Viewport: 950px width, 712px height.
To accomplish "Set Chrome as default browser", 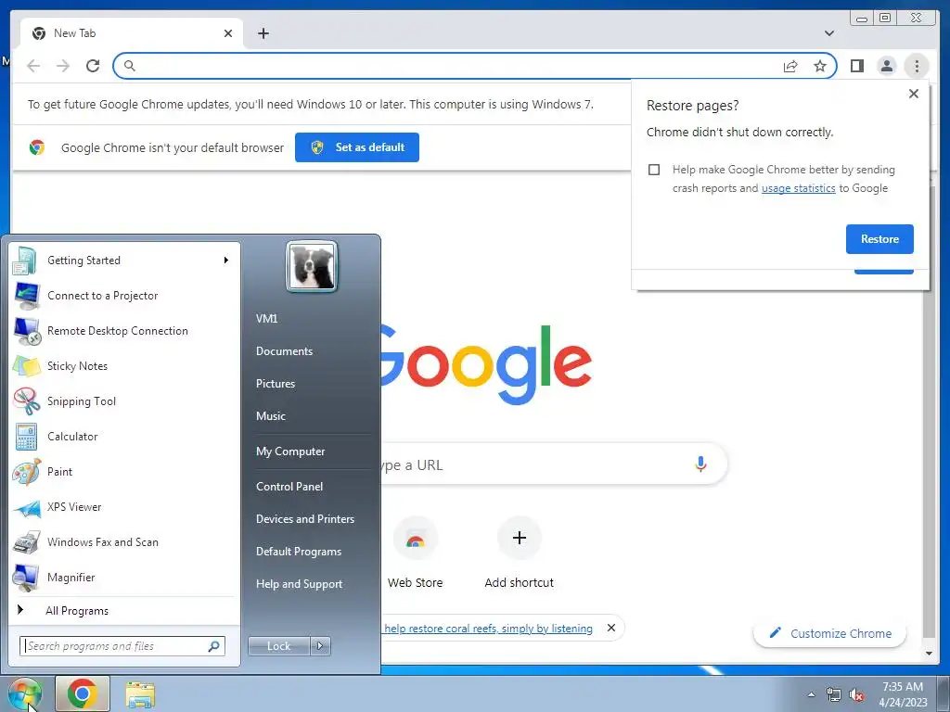I will [x=357, y=147].
